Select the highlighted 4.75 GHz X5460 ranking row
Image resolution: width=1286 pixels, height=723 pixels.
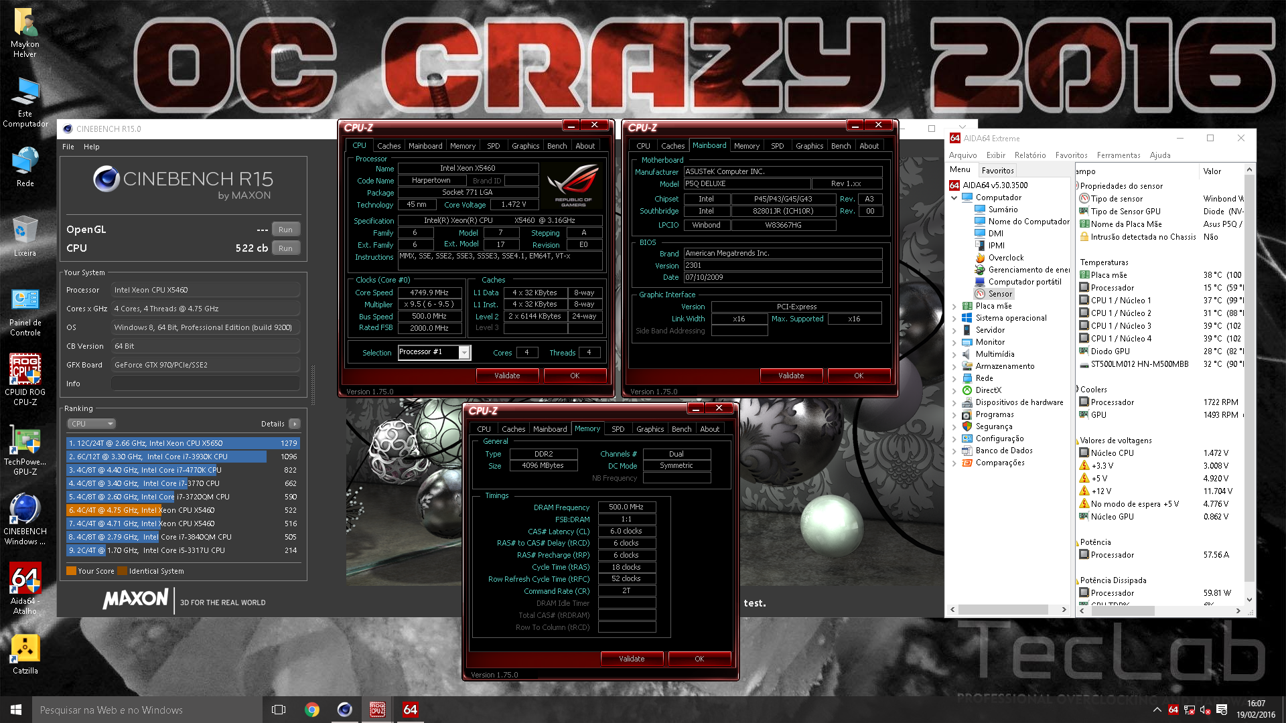tap(182, 510)
